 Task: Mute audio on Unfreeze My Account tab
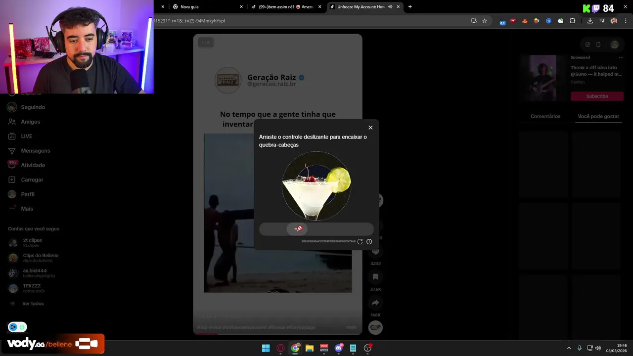click(390, 7)
